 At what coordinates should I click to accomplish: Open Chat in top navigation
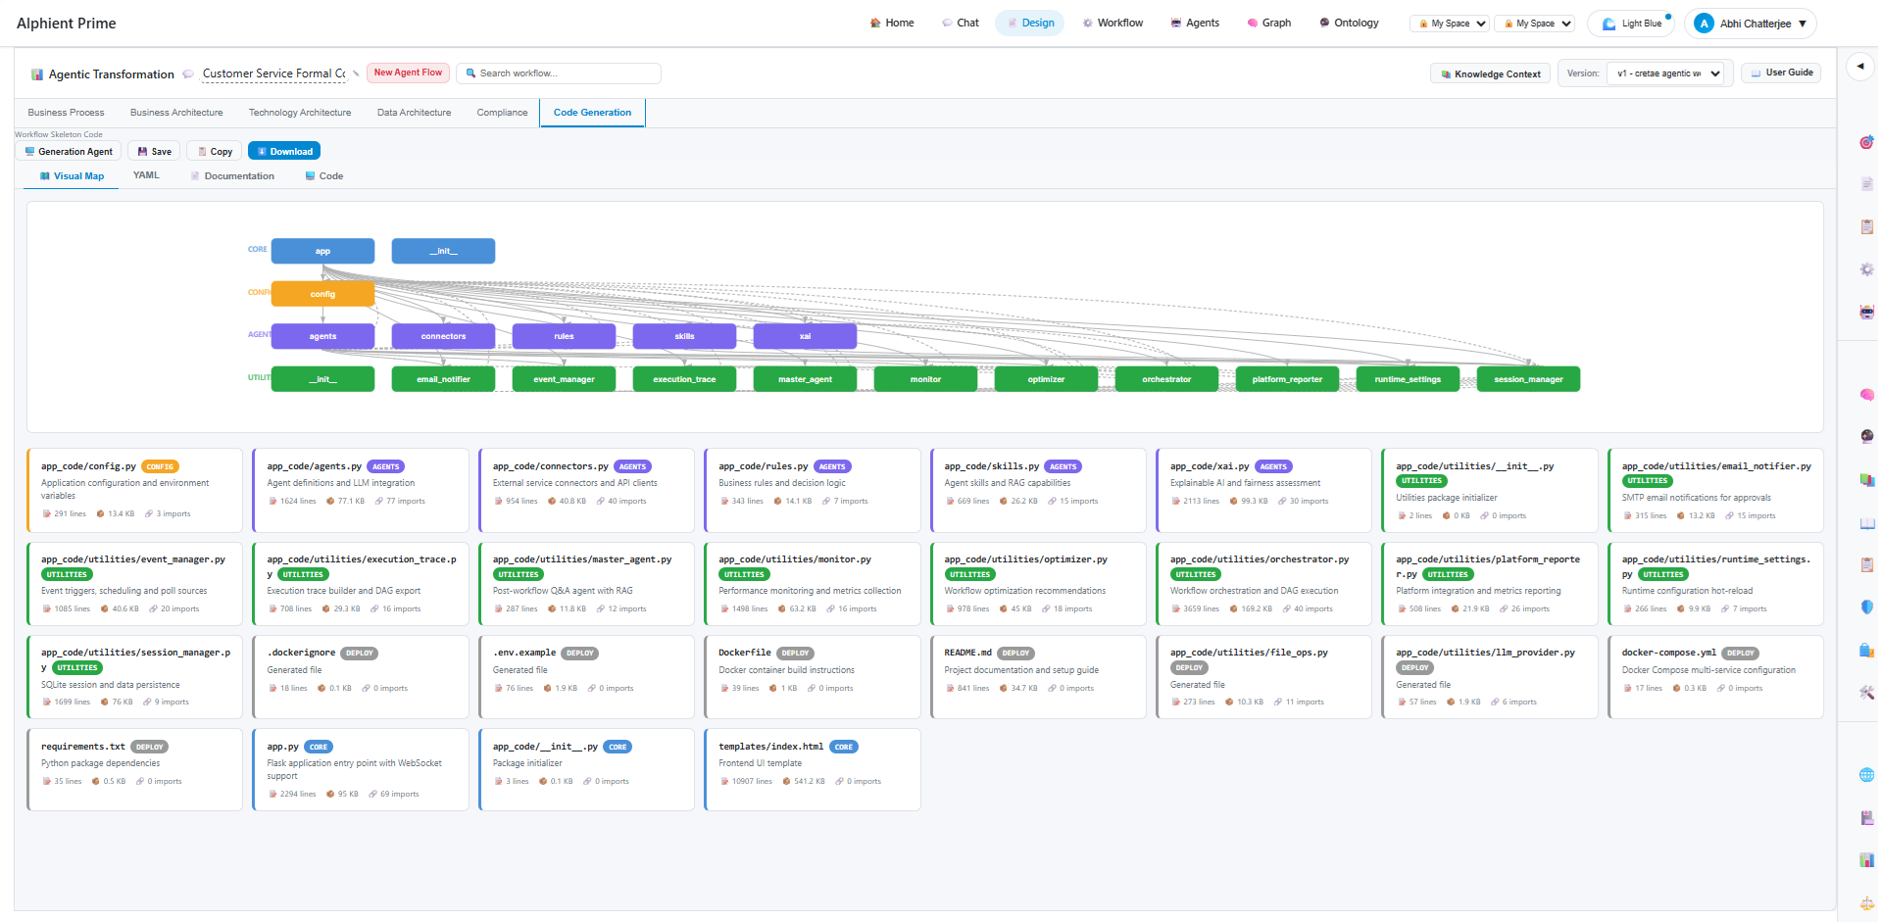click(961, 23)
